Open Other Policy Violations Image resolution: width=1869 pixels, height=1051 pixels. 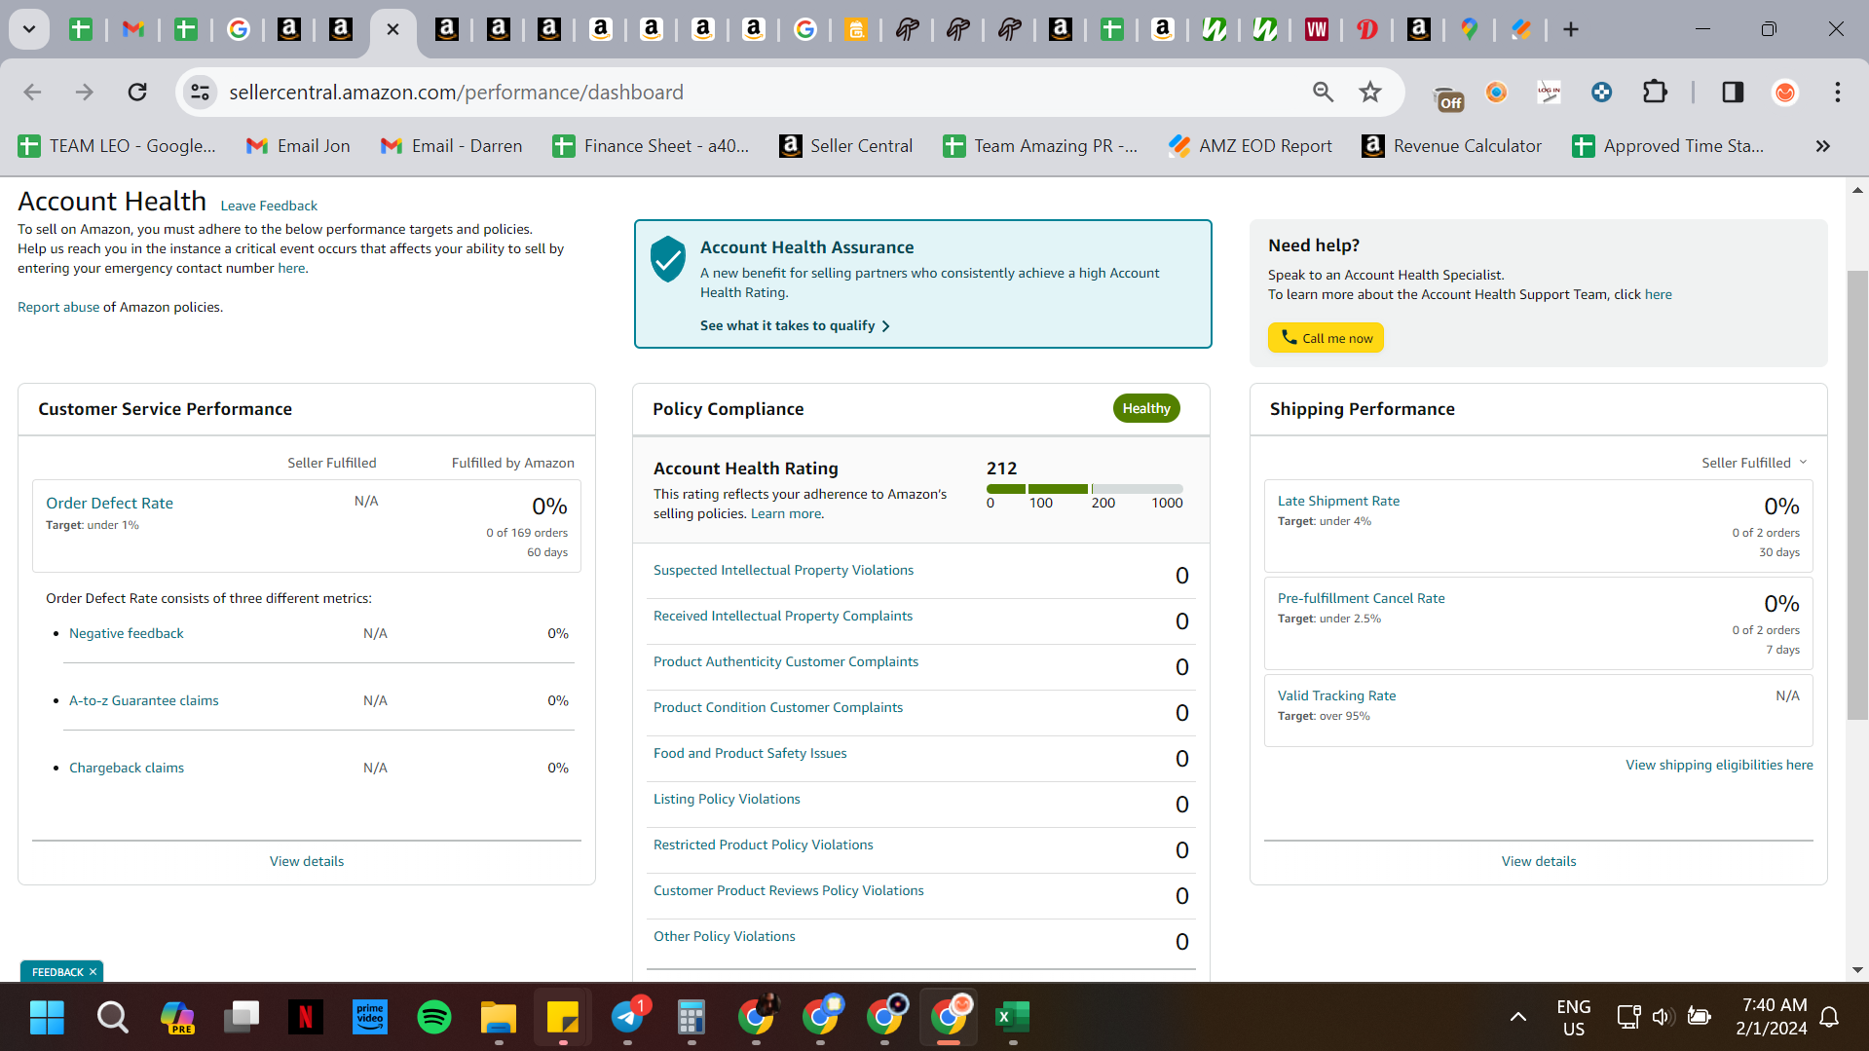pyautogui.click(x=725, y=936)
